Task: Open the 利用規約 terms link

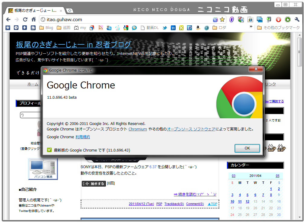Action: [83, 137]
